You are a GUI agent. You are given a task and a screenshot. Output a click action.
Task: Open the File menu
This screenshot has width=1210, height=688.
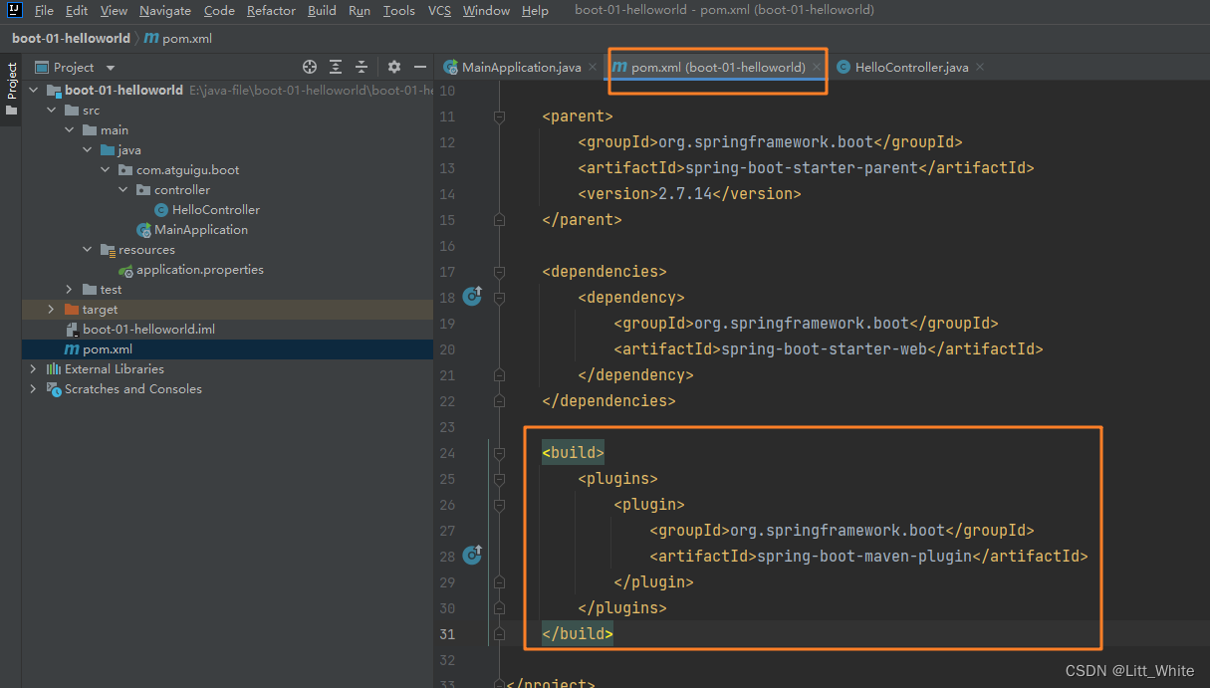(x=44, y=11)
